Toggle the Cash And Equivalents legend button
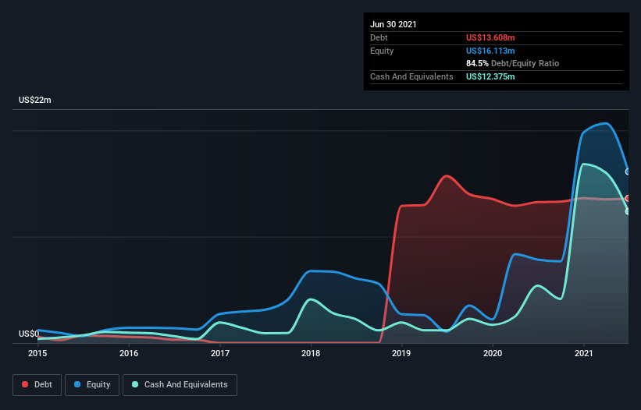 (x=180, y=385)
